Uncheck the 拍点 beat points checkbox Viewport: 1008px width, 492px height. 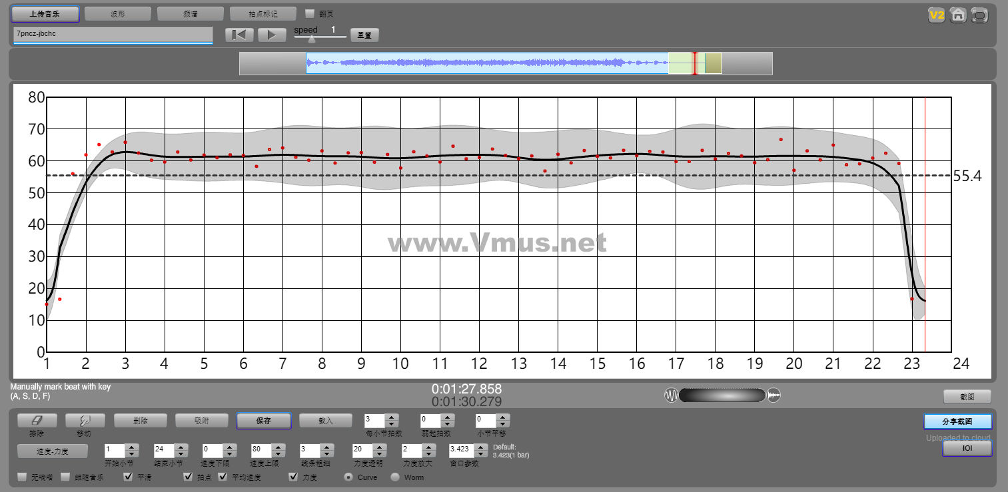188,477
